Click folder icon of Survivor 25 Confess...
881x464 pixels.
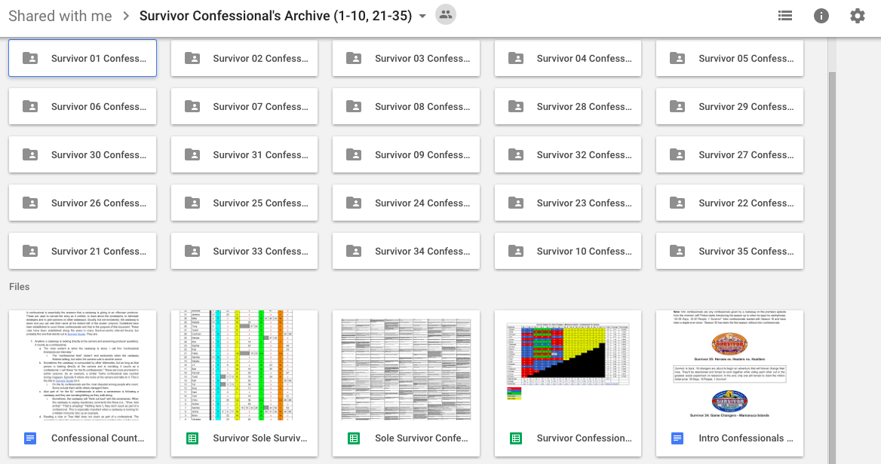(192, 203)
